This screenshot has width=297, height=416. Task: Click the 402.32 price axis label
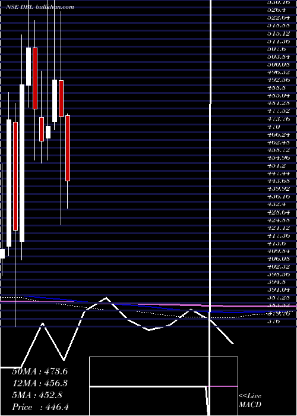coord(279,267)
